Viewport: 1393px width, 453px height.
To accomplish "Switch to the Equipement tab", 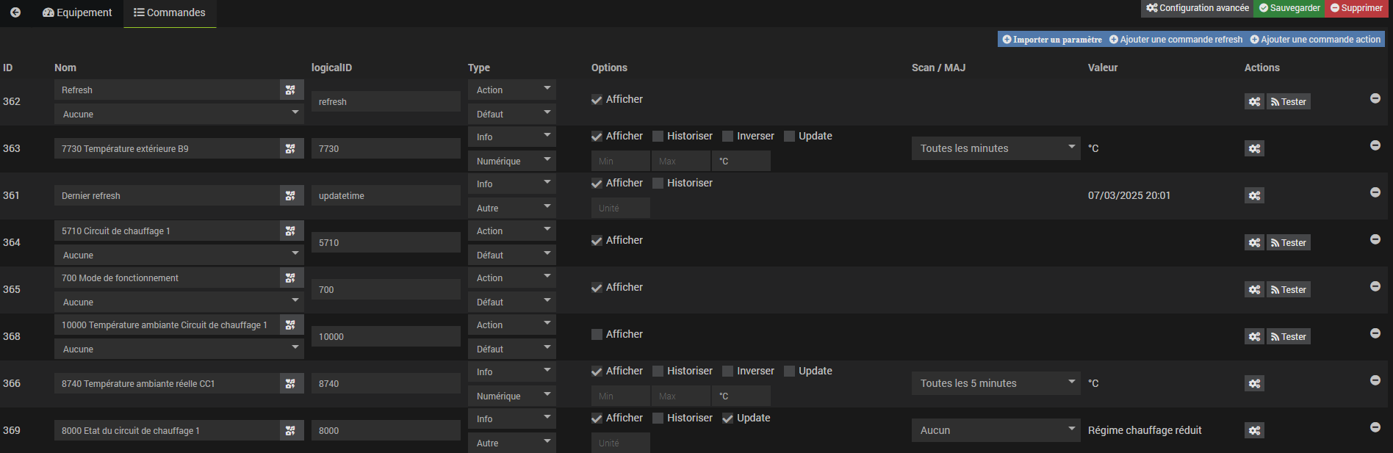I will [78, 12].
